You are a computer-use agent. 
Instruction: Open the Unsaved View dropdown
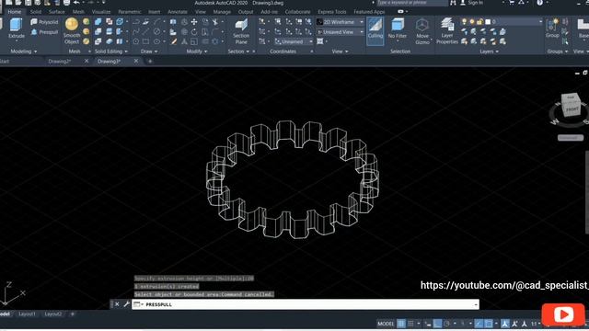[x=340, y=32]
